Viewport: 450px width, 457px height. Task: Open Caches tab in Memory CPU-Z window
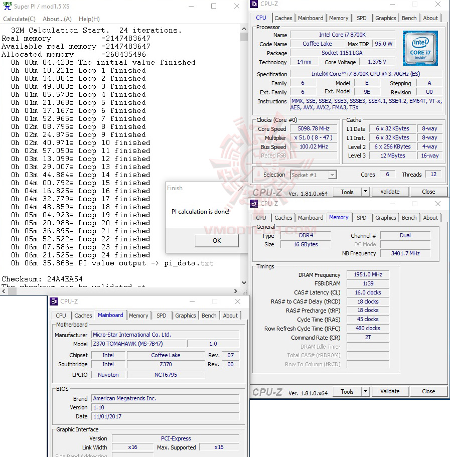click(283, 217)
